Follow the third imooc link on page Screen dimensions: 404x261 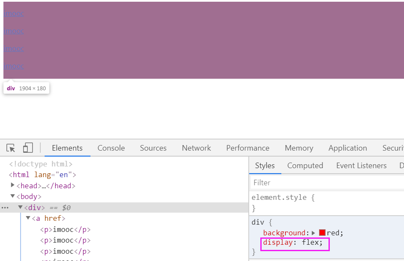pyautogui.click(x=14, y=48)
